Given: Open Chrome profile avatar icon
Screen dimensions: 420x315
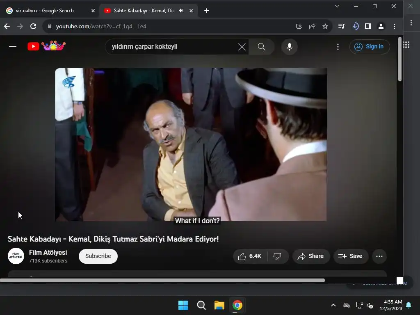Looking at the screenshot, I should (381, 26).
